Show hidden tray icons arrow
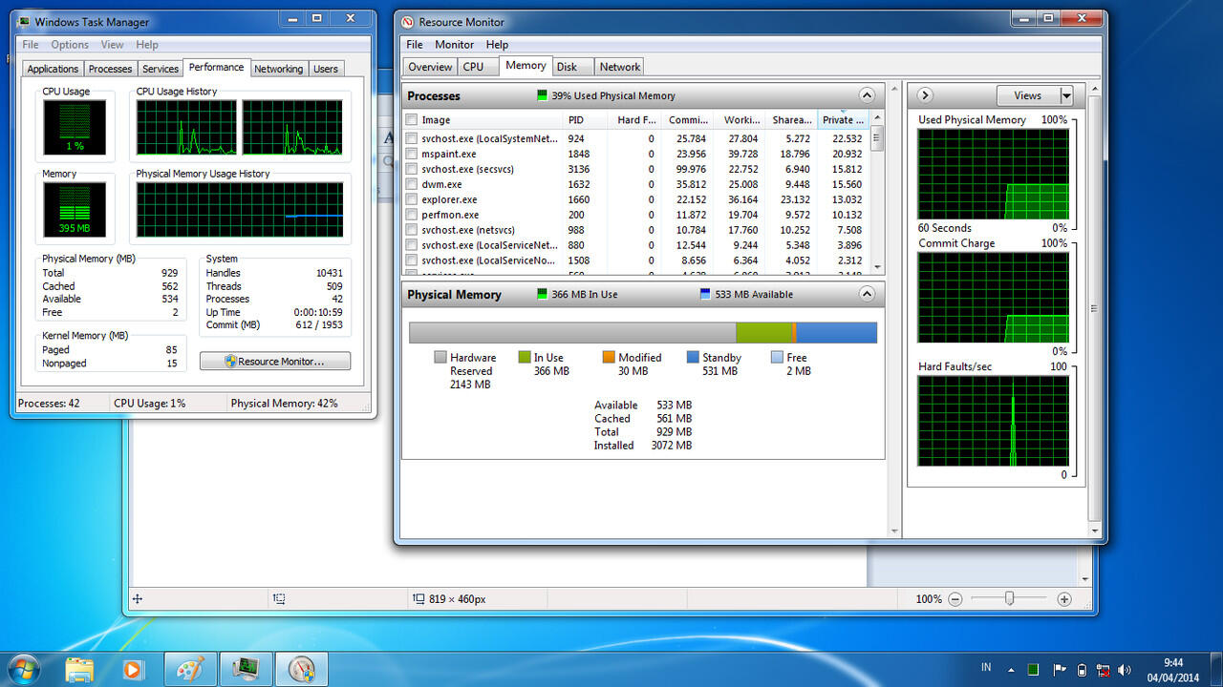The width and height of the screenshot is (1223, 687). coord(1011,670)
